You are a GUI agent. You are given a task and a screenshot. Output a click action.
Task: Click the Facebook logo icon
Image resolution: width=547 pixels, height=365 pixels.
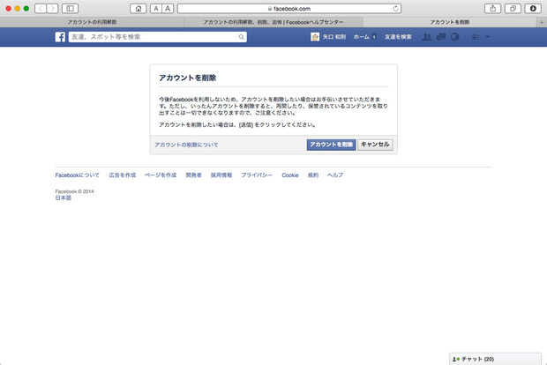tap(60, 38)
